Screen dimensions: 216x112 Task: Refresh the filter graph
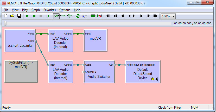pyautogui.click(x=78, y=16)
